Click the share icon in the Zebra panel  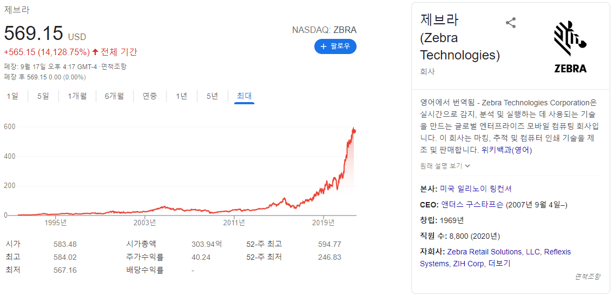[511, 23]
